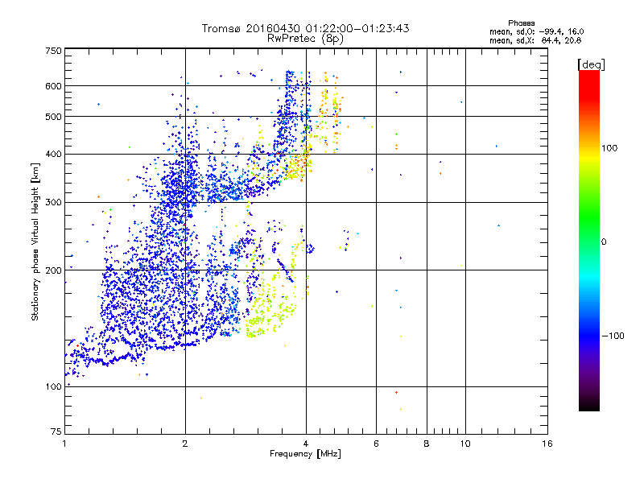Click the '75' y-axis tick label
644x483 pixels.
click(56, 431)
